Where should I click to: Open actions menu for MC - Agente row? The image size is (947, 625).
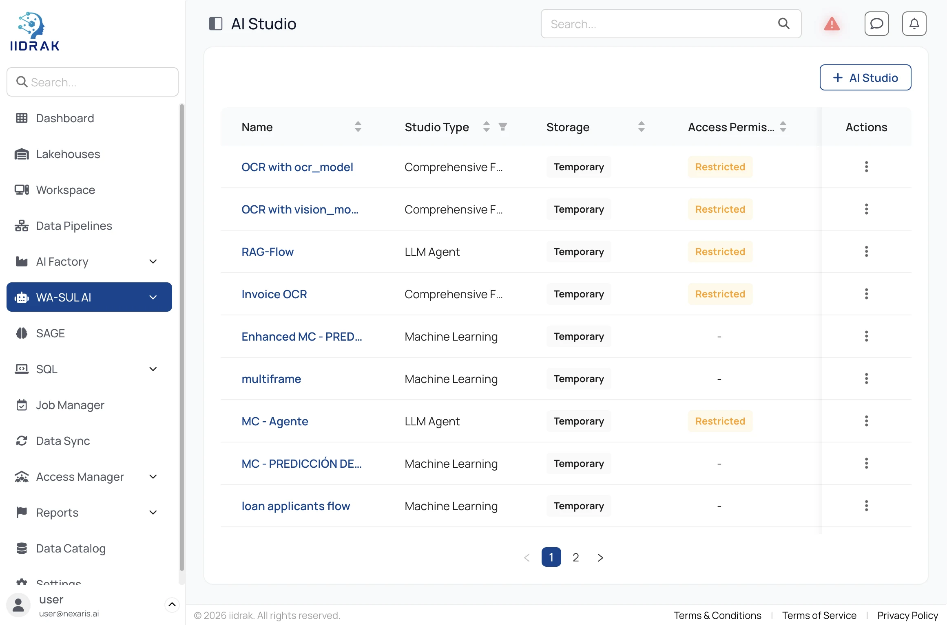tap(866, 421)
